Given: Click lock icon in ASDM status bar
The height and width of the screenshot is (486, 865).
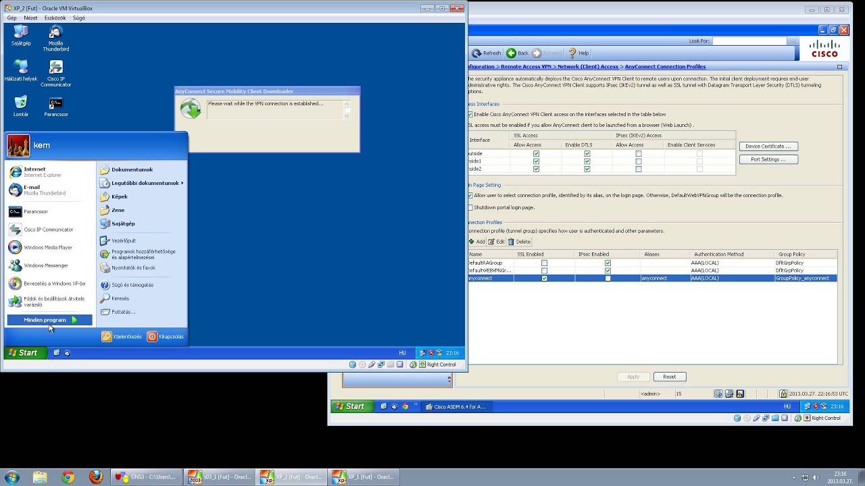Looking at the screenshot, I should point(783,394).
